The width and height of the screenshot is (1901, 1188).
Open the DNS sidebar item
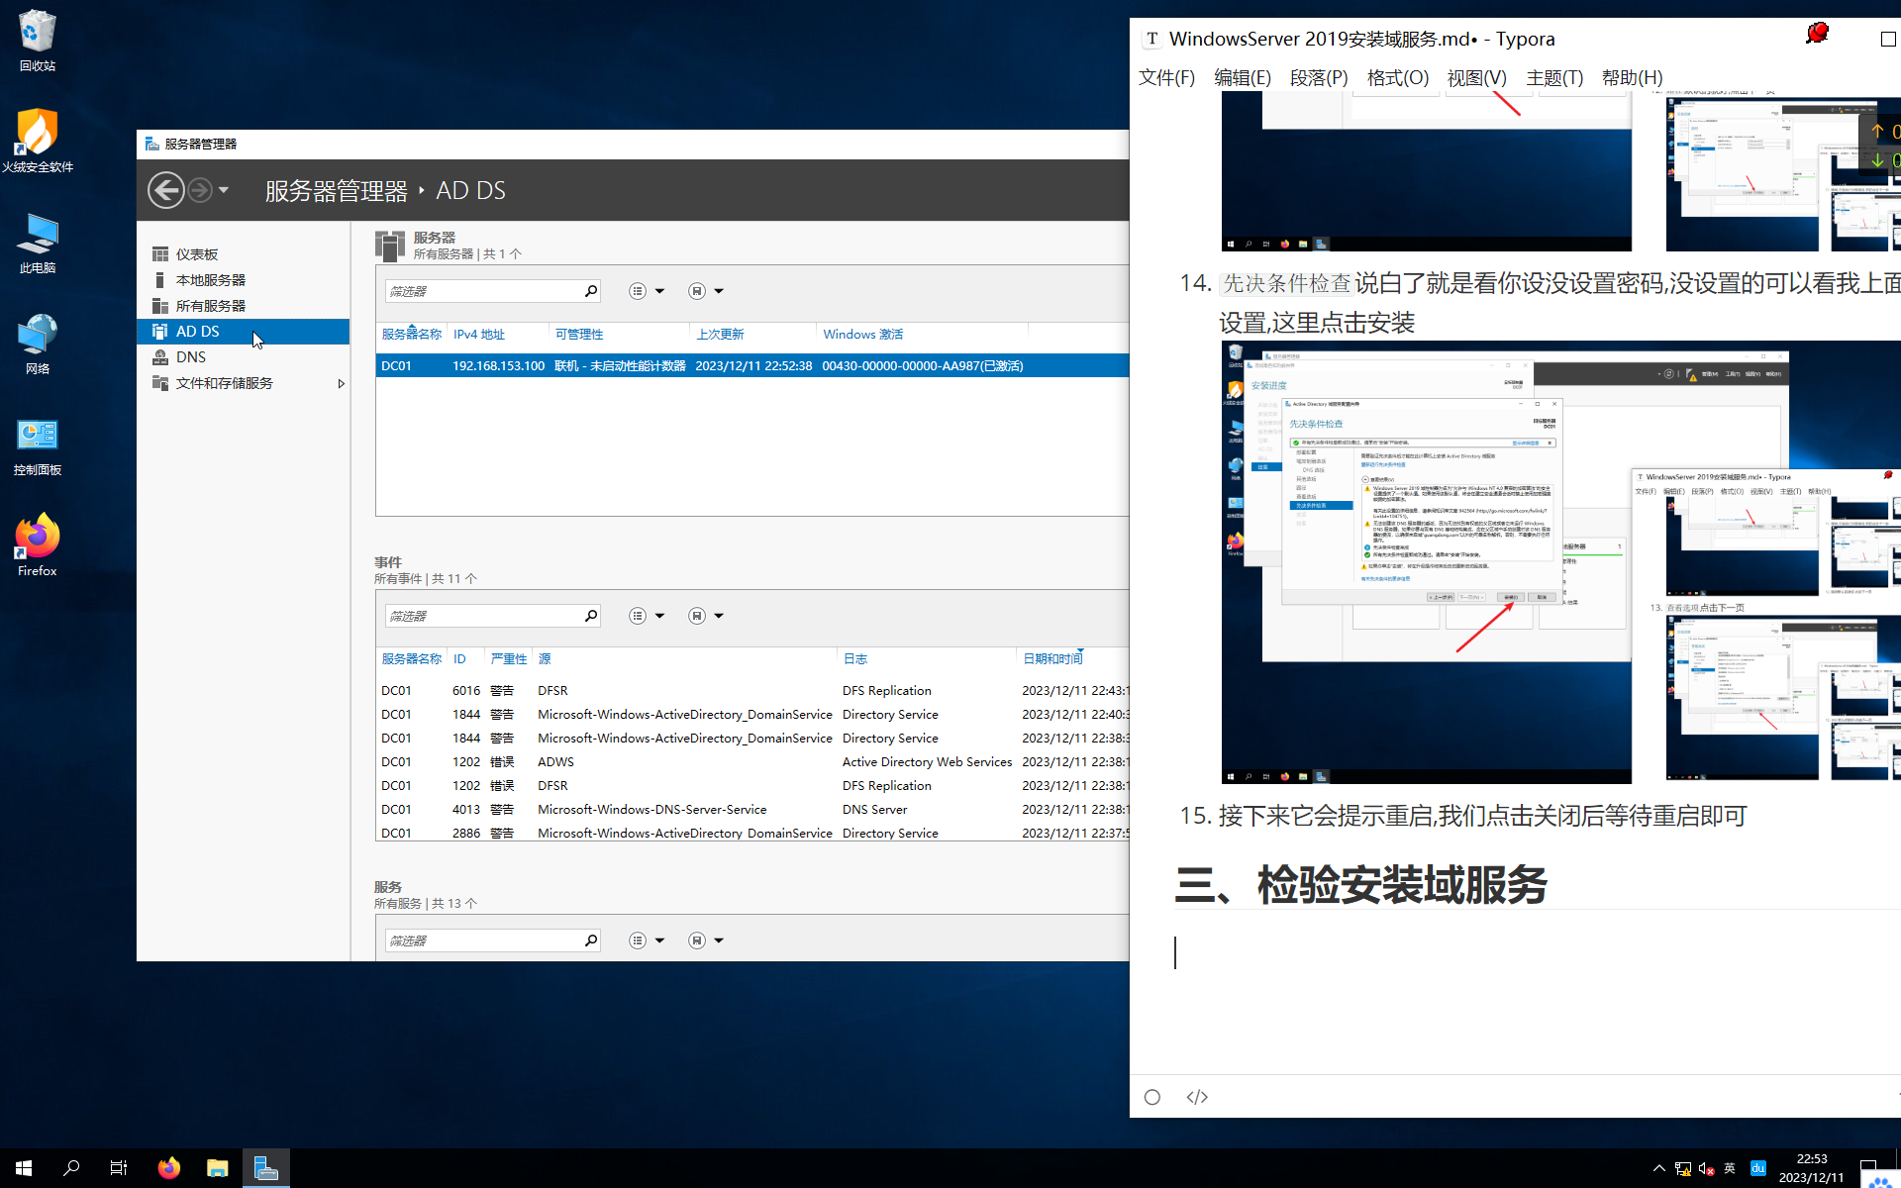coord(191,357)
